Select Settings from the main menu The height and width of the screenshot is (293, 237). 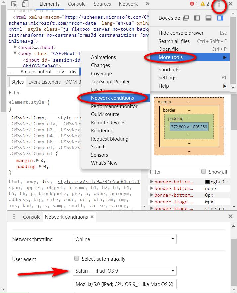[190, 78]
